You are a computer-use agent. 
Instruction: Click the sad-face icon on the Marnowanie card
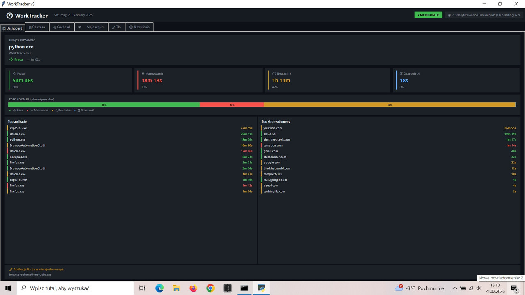(143, 73)
